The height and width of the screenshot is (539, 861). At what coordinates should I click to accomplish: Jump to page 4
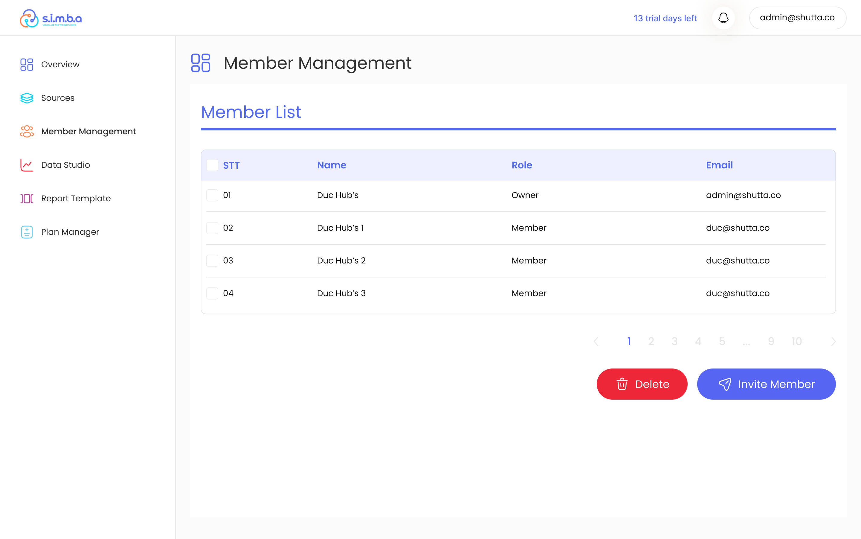698,342
